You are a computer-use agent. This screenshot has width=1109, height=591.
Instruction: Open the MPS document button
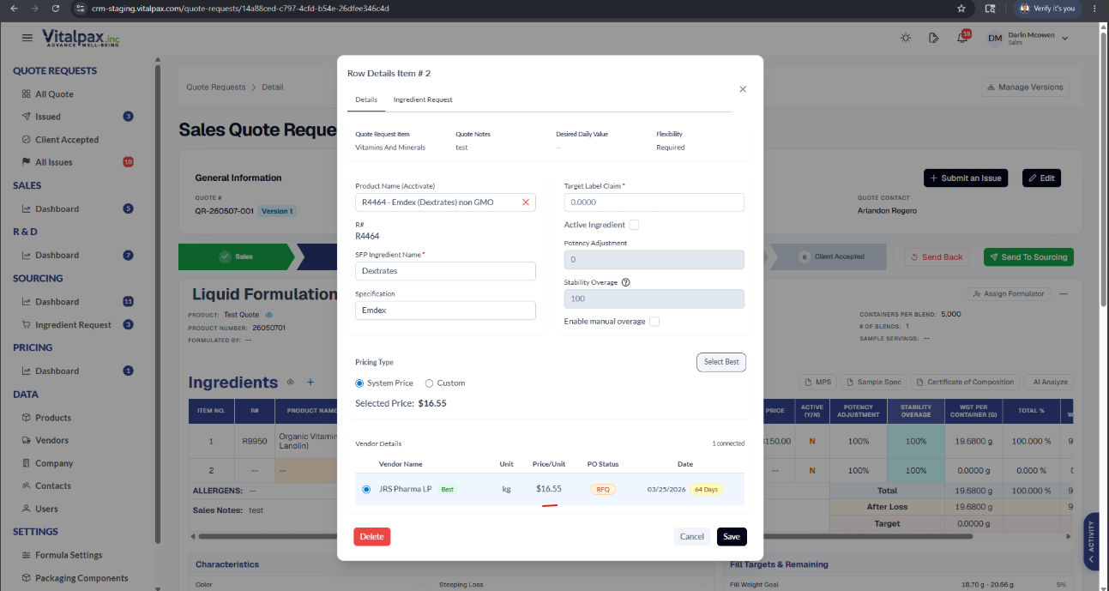tap(818, 382)
